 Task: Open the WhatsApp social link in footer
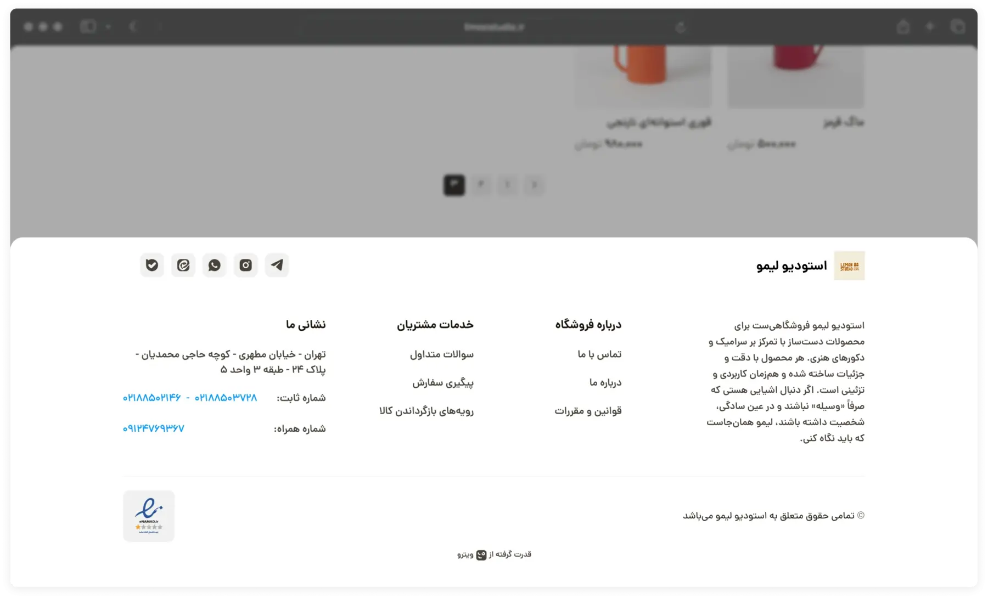coord(214,265)
